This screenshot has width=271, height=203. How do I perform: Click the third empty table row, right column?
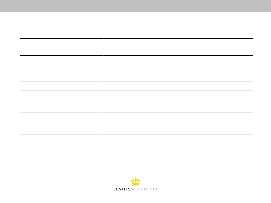178,77
